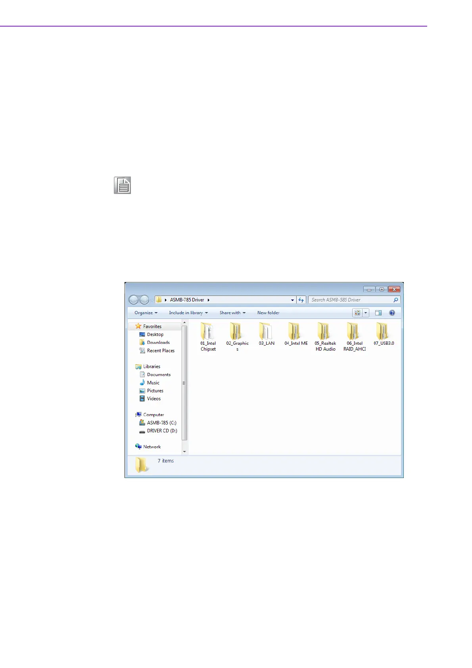
Task: Open Recent Places in navigation pane
Action: click(x=161, y=351)
